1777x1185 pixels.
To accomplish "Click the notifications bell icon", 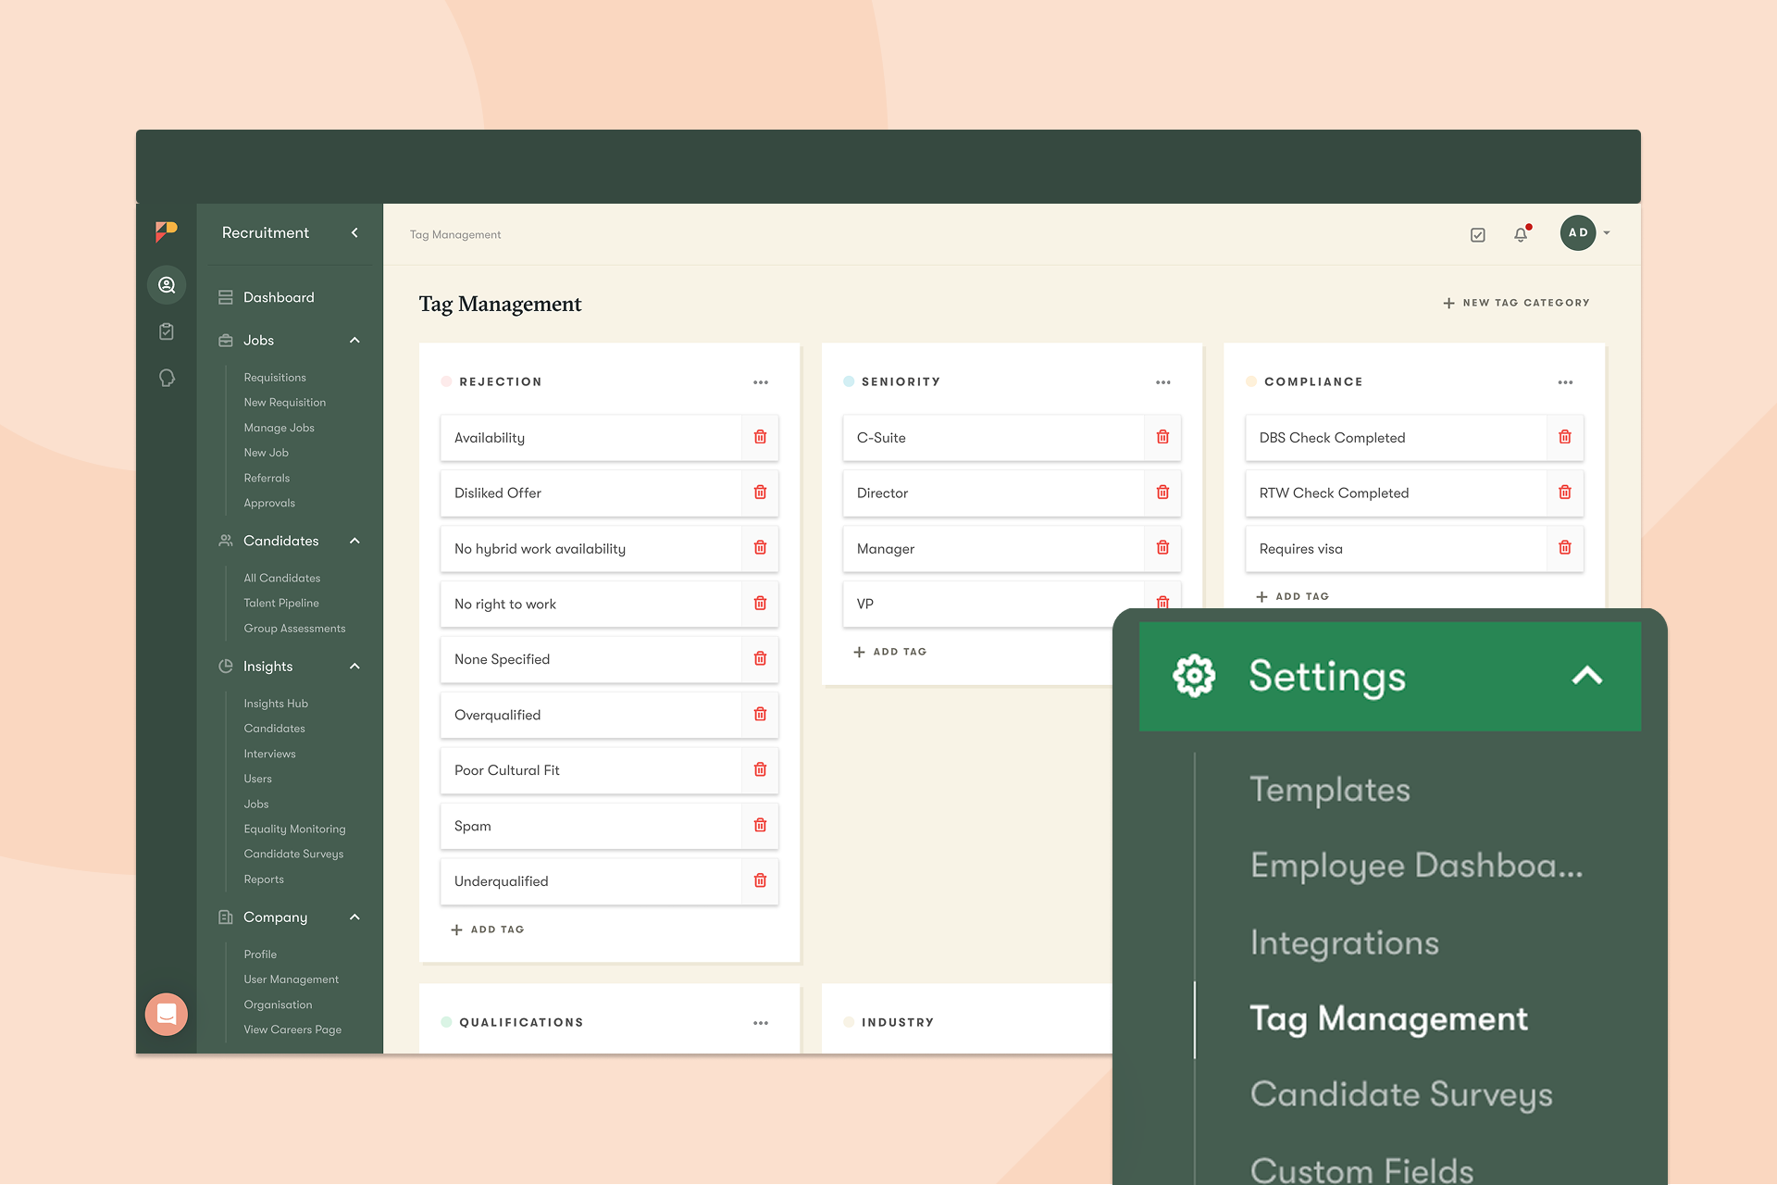I will click(1521, 234).
